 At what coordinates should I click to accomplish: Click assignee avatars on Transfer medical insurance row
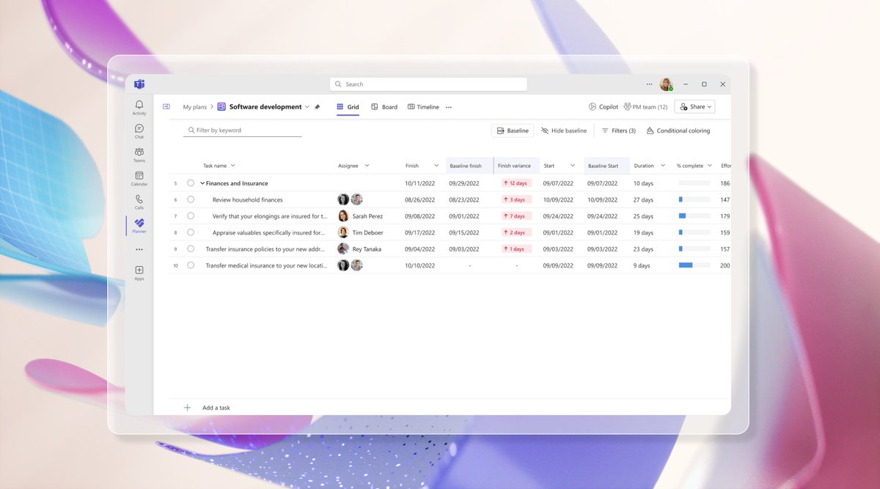coord(350,265)
